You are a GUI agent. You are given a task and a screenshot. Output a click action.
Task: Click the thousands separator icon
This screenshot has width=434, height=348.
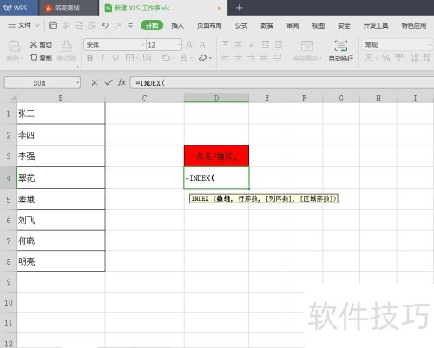[x=399, y=57]
